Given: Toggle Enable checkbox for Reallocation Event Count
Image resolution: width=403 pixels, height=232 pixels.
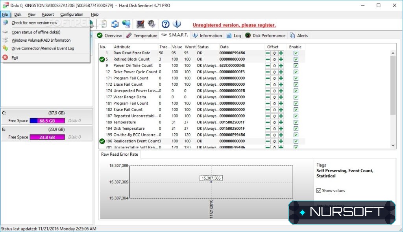Looking at the screenshot, I should click(296, 141).
